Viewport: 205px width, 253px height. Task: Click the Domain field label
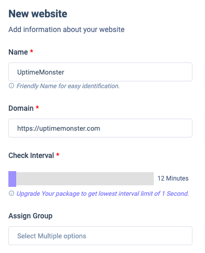(21, 108)
